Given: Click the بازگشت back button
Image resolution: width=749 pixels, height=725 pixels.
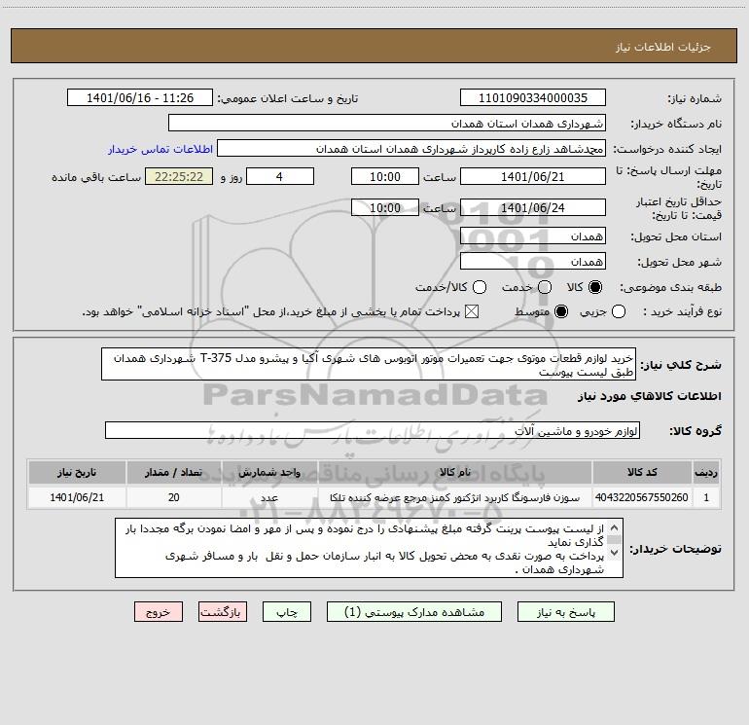Looking at the screenshot, I should (223, 612).
